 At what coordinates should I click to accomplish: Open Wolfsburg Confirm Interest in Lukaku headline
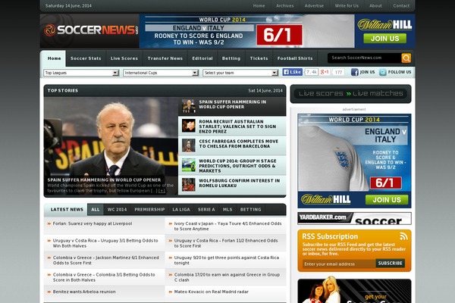pos(240,183)
